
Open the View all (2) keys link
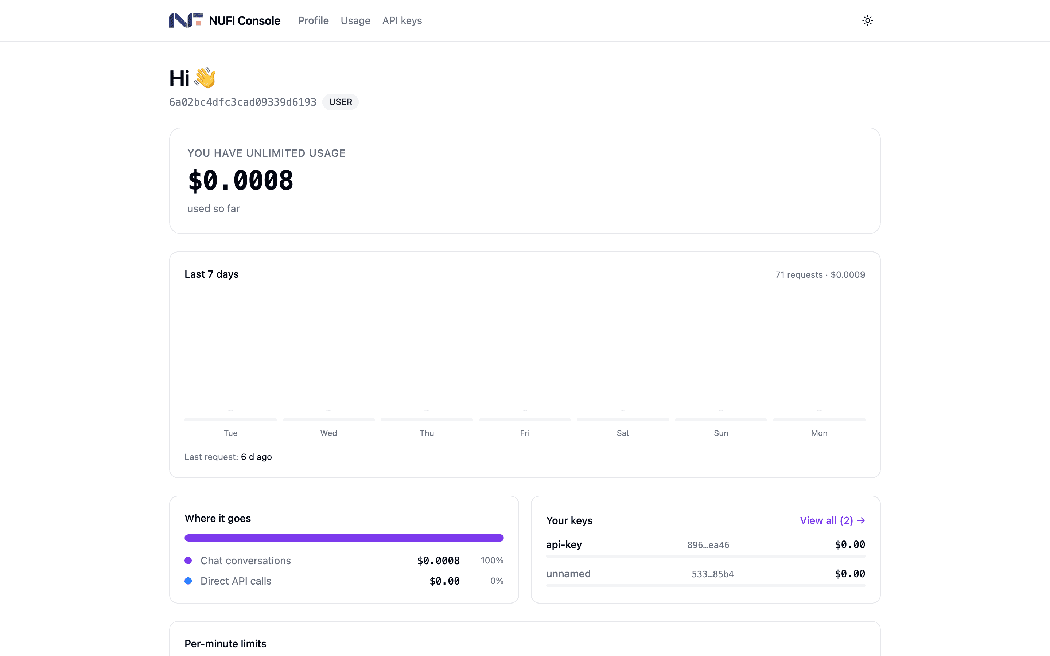pos(832,520)
